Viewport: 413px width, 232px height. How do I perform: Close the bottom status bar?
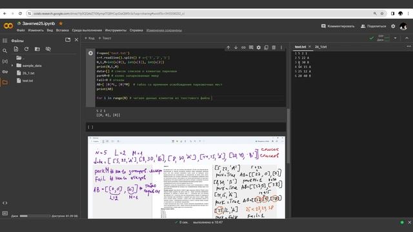coord(409,222)
